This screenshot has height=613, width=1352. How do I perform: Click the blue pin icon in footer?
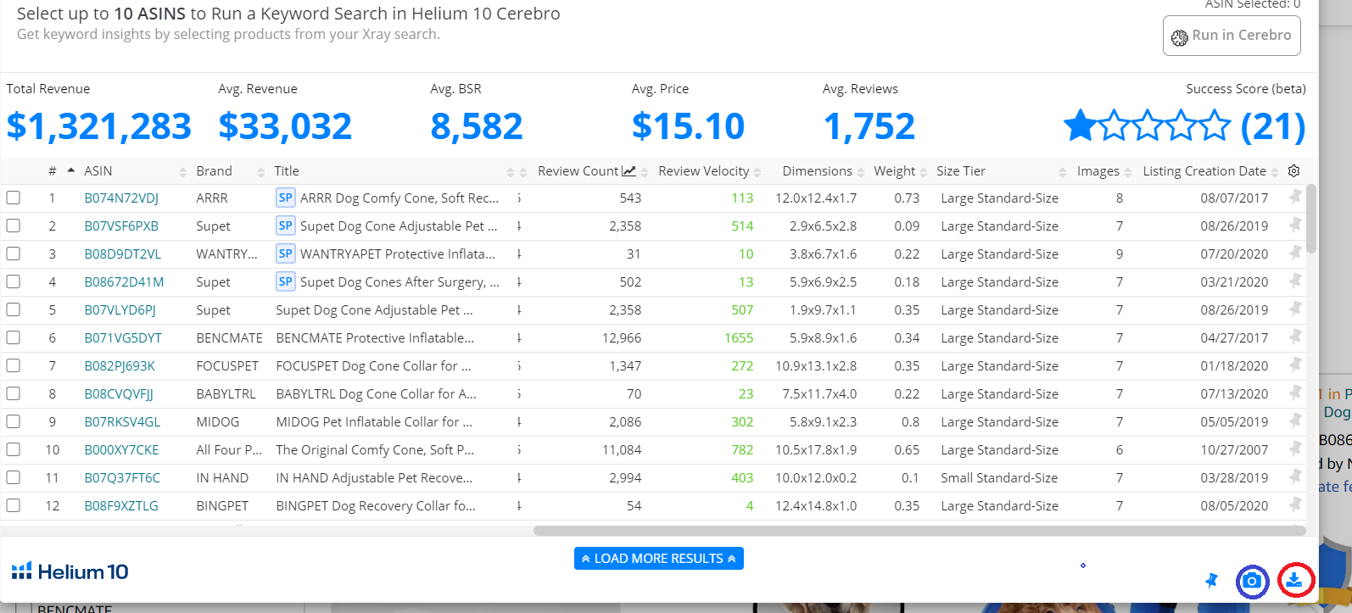point(1211,581)
